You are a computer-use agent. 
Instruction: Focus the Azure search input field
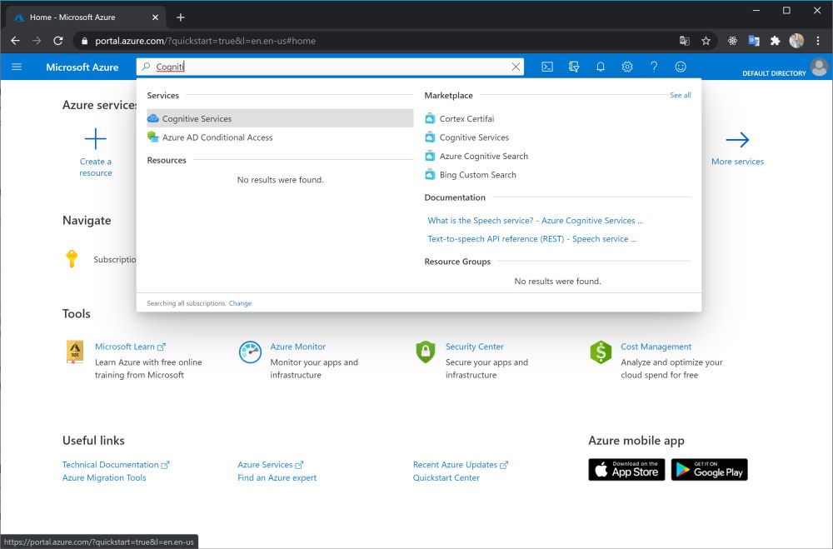329,67
